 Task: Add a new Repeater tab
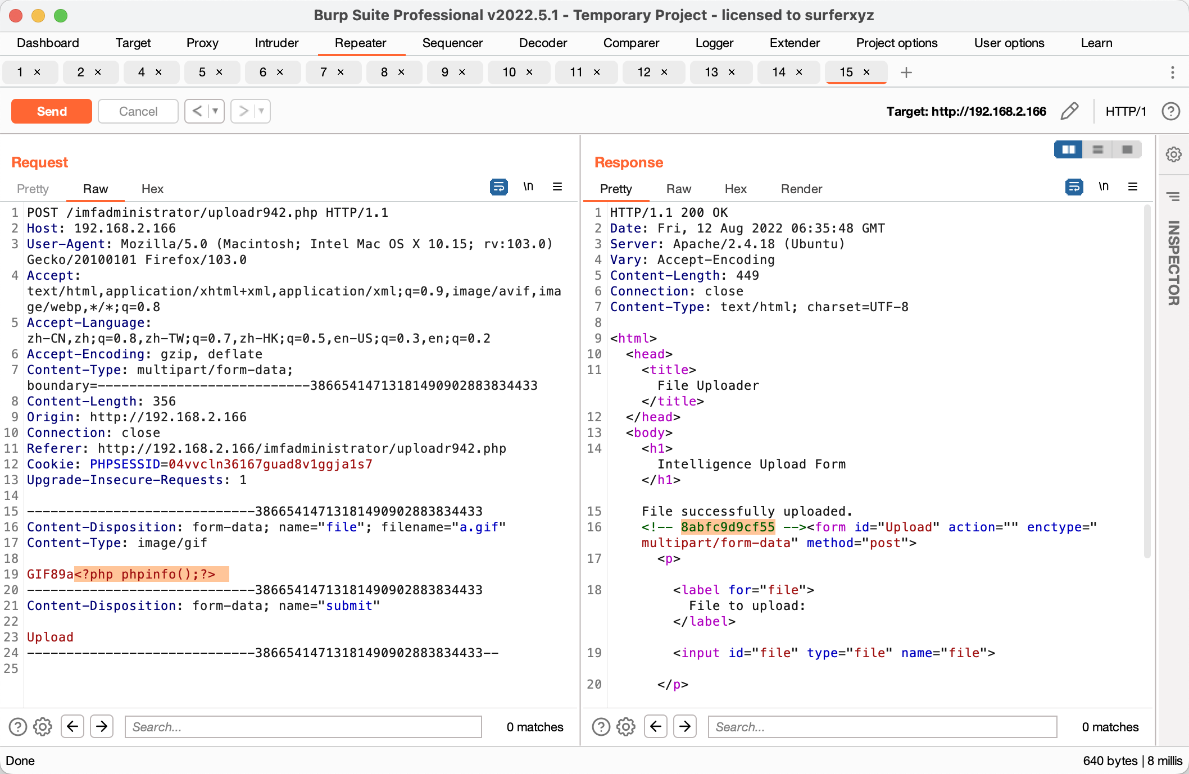point(906,72)
